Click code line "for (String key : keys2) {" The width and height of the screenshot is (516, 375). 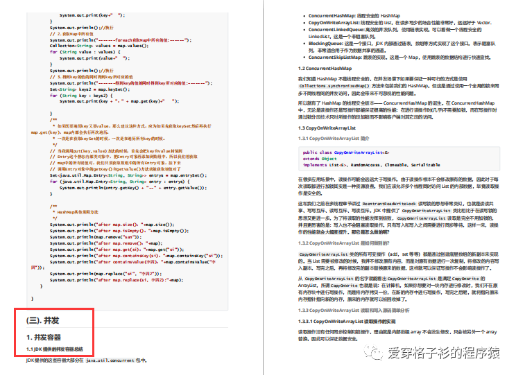(81, 96)
